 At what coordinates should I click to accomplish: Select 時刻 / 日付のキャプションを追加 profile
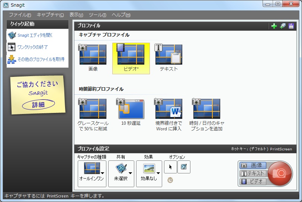pos(207,115)
